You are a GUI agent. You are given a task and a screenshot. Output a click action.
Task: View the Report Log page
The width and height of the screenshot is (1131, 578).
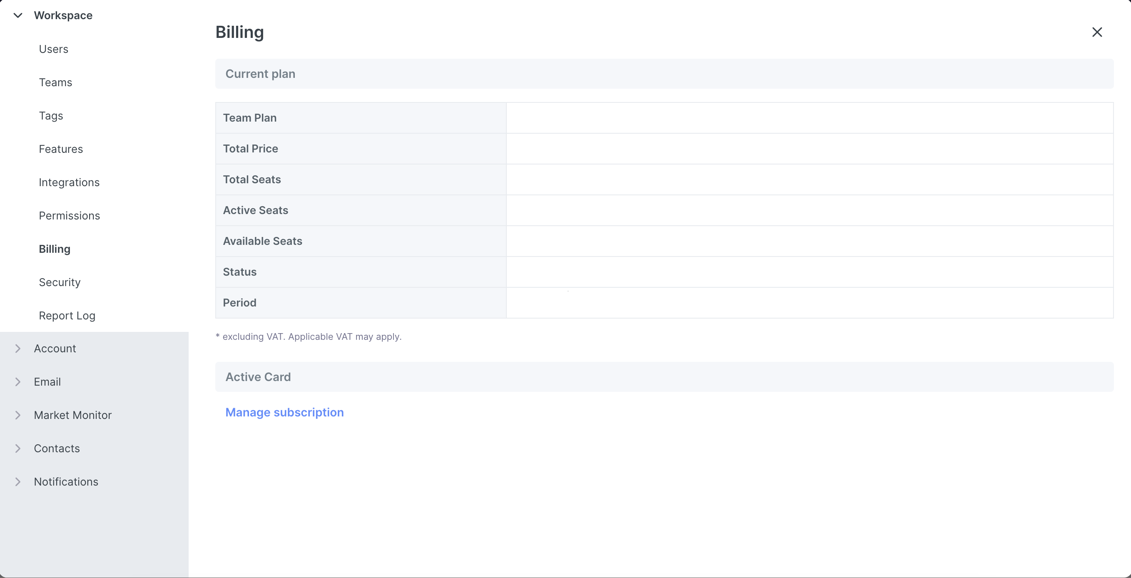67,316
